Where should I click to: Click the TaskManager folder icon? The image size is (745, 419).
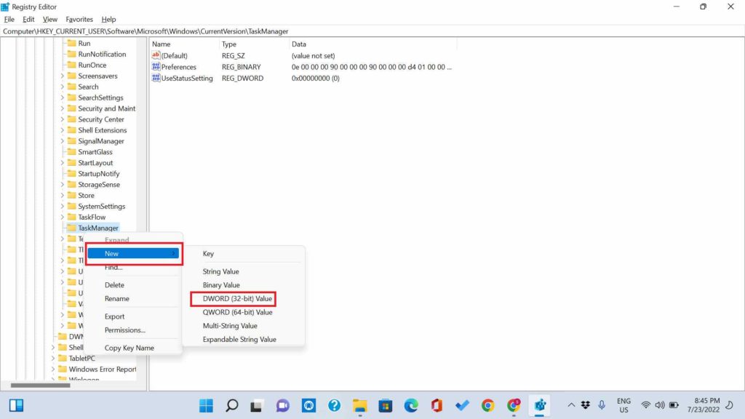click(72, 228)
